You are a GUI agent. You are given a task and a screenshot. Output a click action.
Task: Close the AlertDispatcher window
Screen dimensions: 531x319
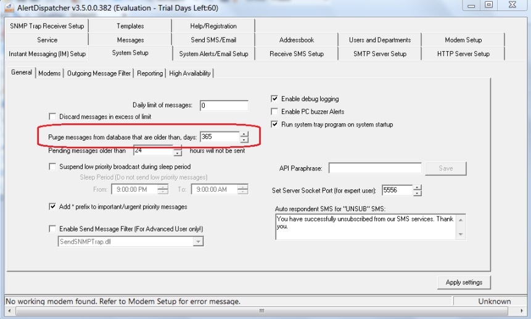pyautogui.click(x=512, y=5)
